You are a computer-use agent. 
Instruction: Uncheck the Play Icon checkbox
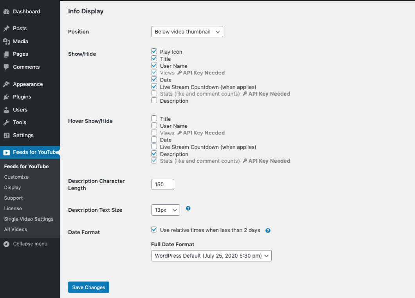coord(154,52)
